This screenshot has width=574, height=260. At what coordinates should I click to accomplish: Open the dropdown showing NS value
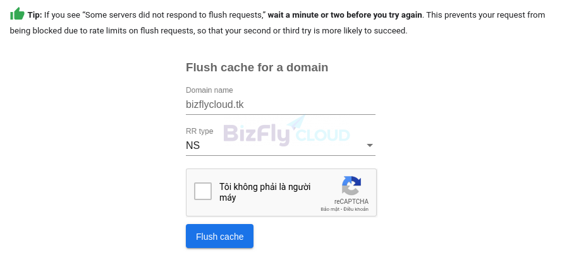coord(281,145)
